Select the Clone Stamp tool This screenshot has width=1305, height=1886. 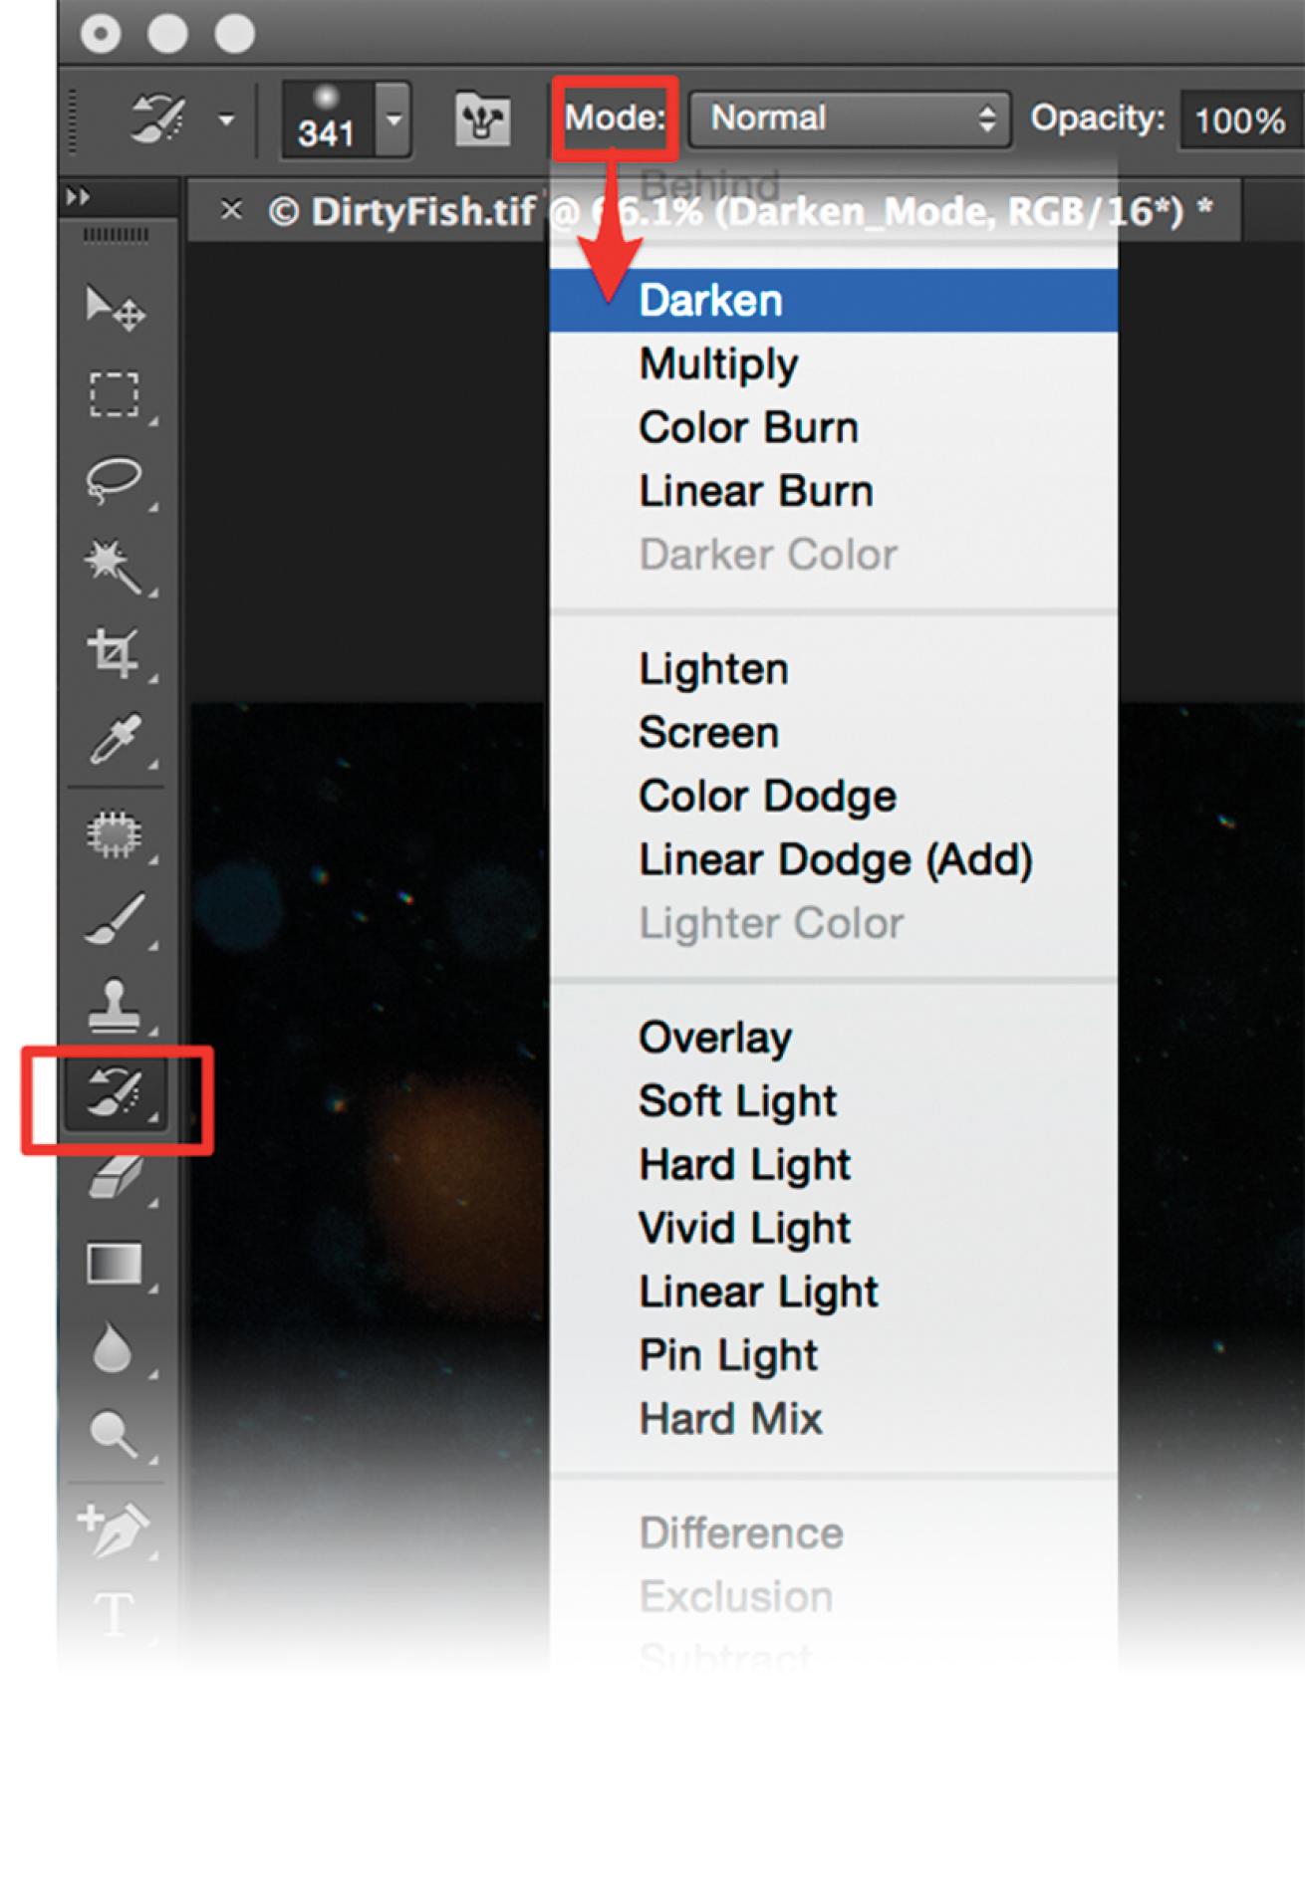(x=114, y=1004)
